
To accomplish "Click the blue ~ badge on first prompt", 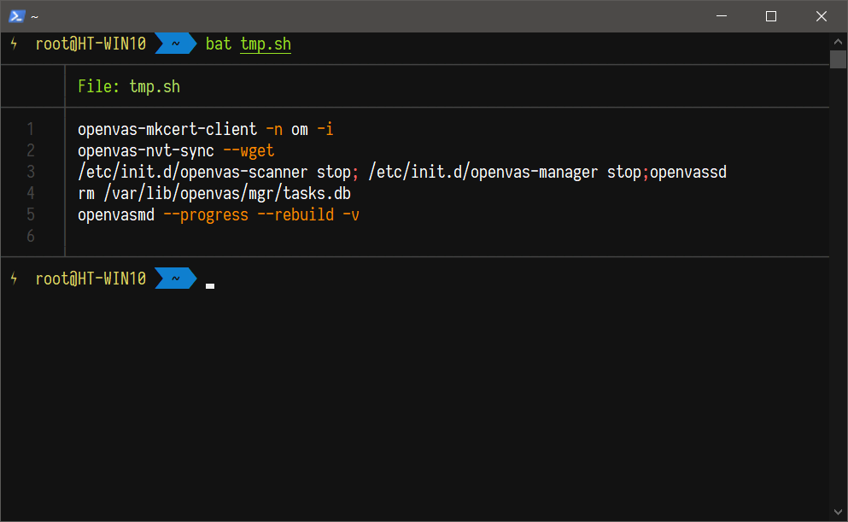I will [175, 44].
